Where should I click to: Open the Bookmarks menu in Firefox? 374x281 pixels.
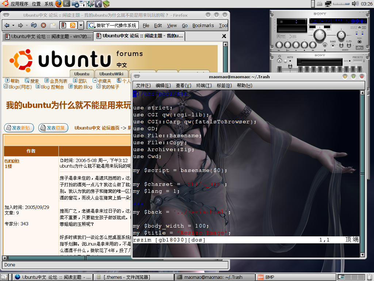coord(203,26)
